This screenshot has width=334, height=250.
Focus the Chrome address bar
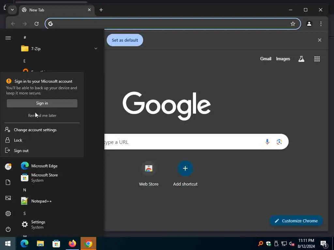(173, 24)
